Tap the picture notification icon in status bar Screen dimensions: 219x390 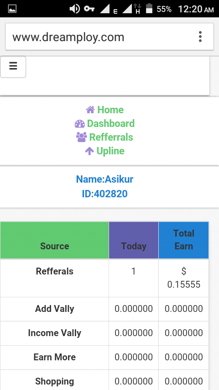12,9
